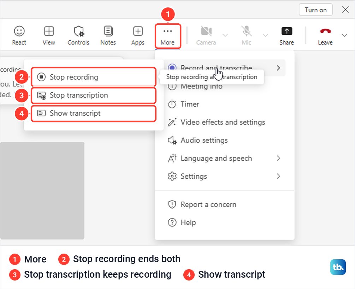Click the Timer stopwatch icon
The width and height of the screenshot is (355, 289).
(172, 104)
